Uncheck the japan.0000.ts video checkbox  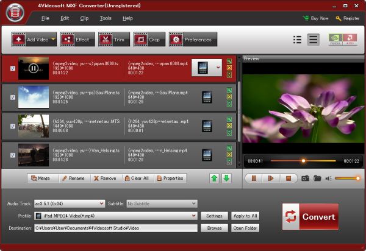pyautogui.click(x=13, y=68)
